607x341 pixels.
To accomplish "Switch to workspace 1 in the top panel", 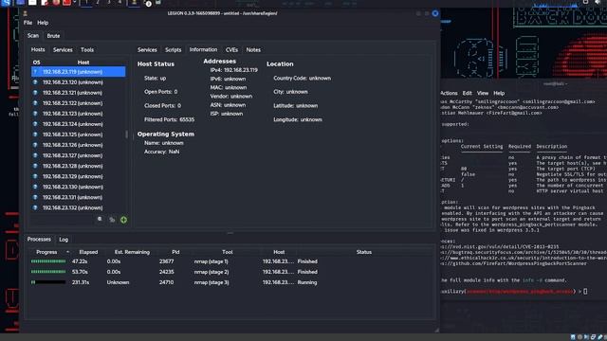I will click(86, 3).
